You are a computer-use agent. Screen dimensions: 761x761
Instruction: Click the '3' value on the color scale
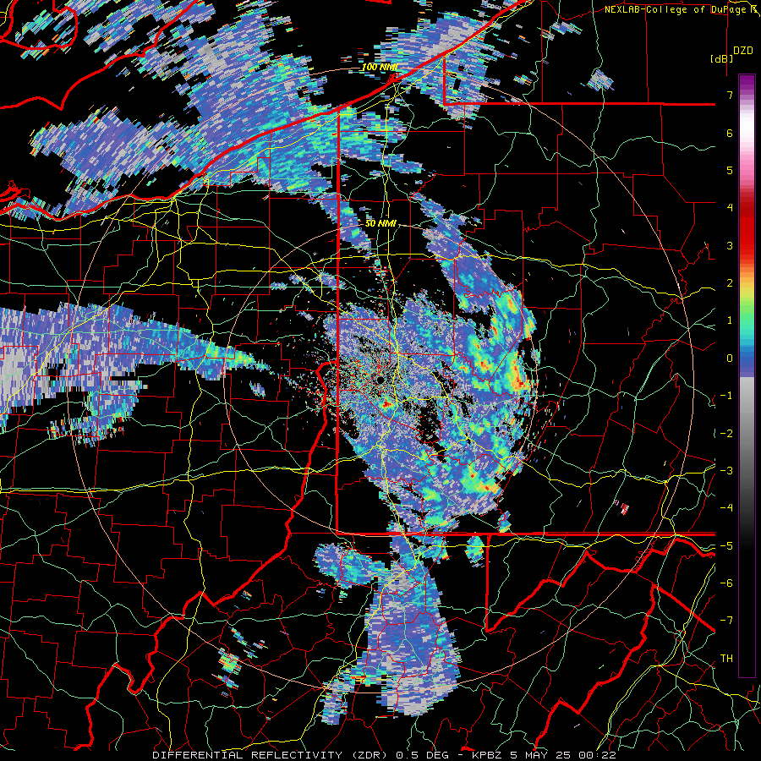pos(730,245)
